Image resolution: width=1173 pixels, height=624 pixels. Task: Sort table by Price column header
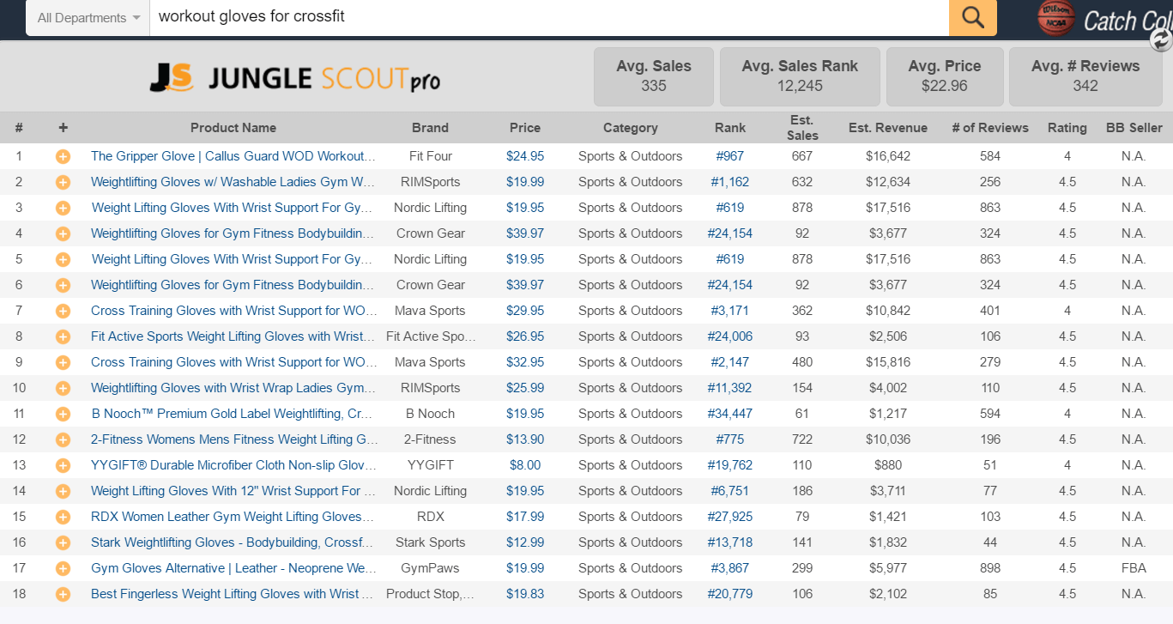[524, 128]
